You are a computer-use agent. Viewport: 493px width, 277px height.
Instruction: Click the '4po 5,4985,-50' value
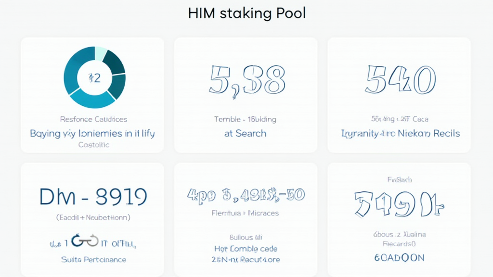[x=246, y=195]
